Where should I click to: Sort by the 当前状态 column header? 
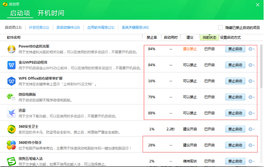point(209,38)
